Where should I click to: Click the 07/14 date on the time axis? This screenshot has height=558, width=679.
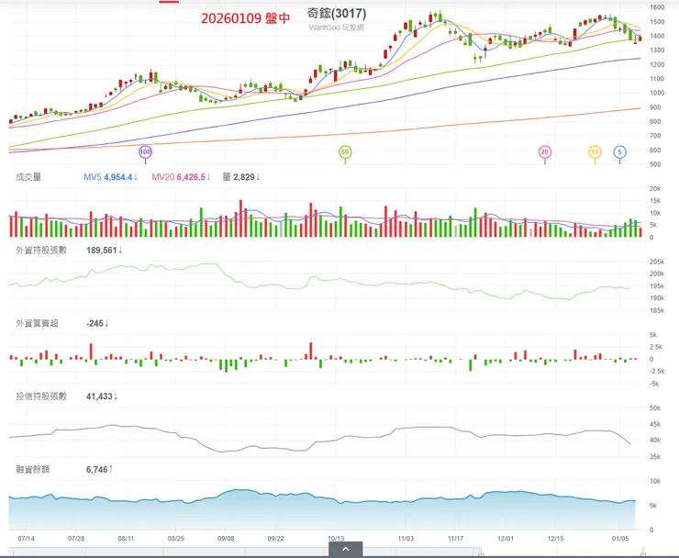(x=26, y=539)
